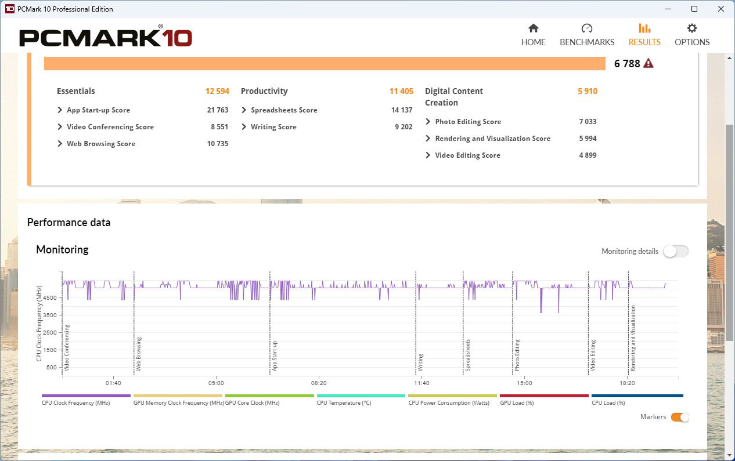Toggle the Monitoring details switch
Viewport: 735px width, 461px height.
point(676,251)
